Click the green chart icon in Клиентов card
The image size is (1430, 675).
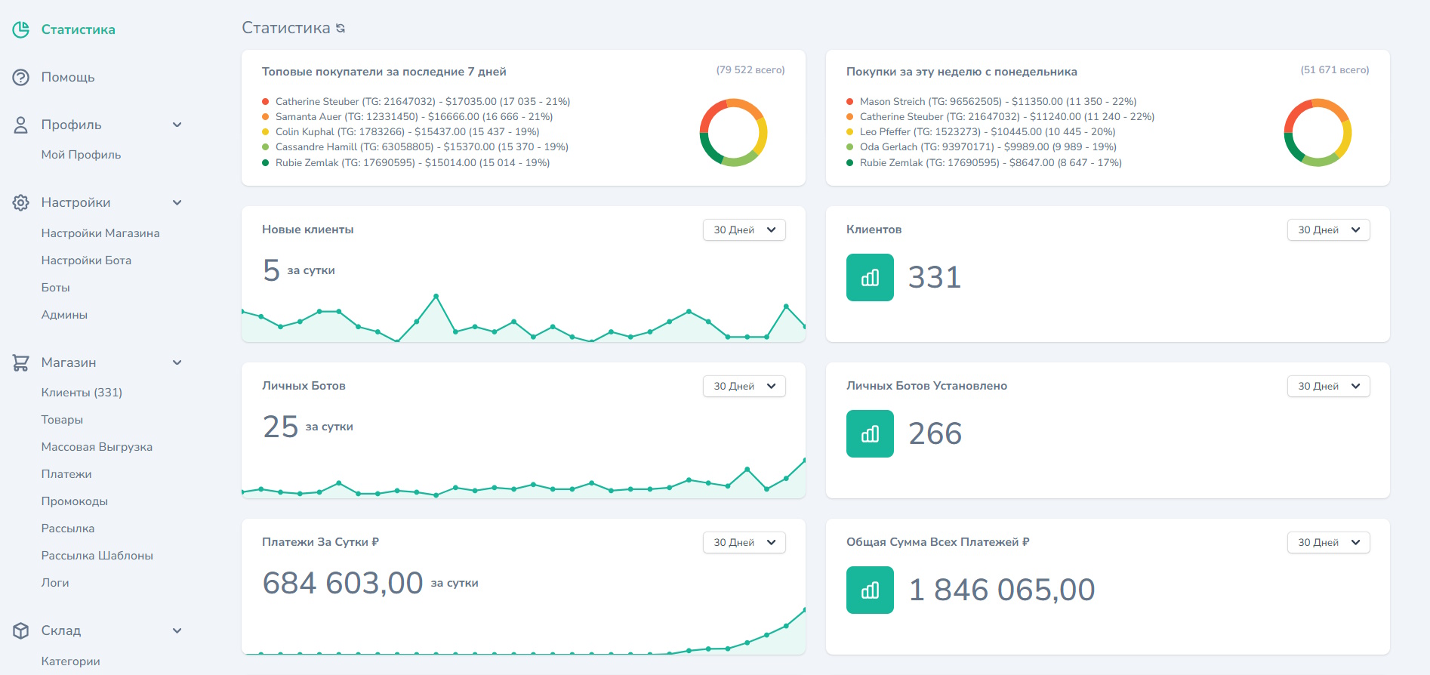click(870, 278)
